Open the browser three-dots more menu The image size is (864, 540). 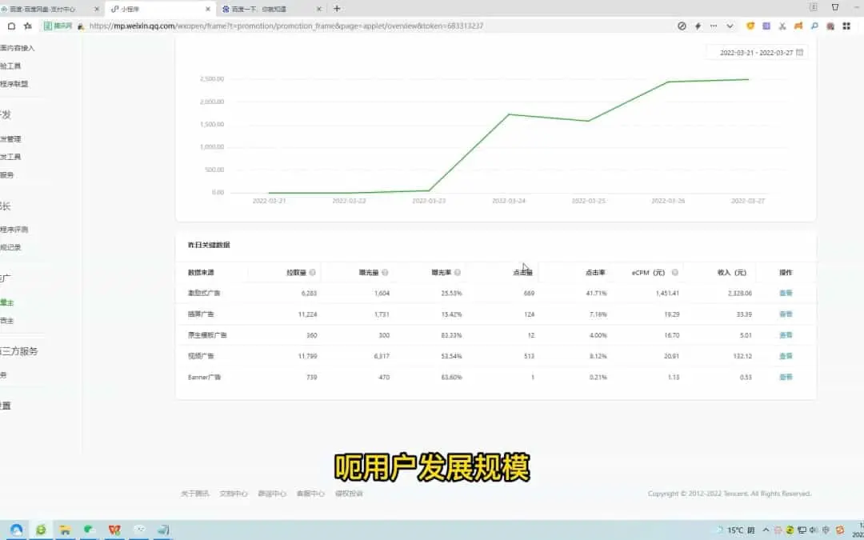[714, 26]
